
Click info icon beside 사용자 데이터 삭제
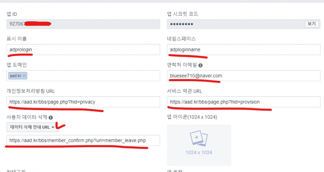[x=51, y=118]
